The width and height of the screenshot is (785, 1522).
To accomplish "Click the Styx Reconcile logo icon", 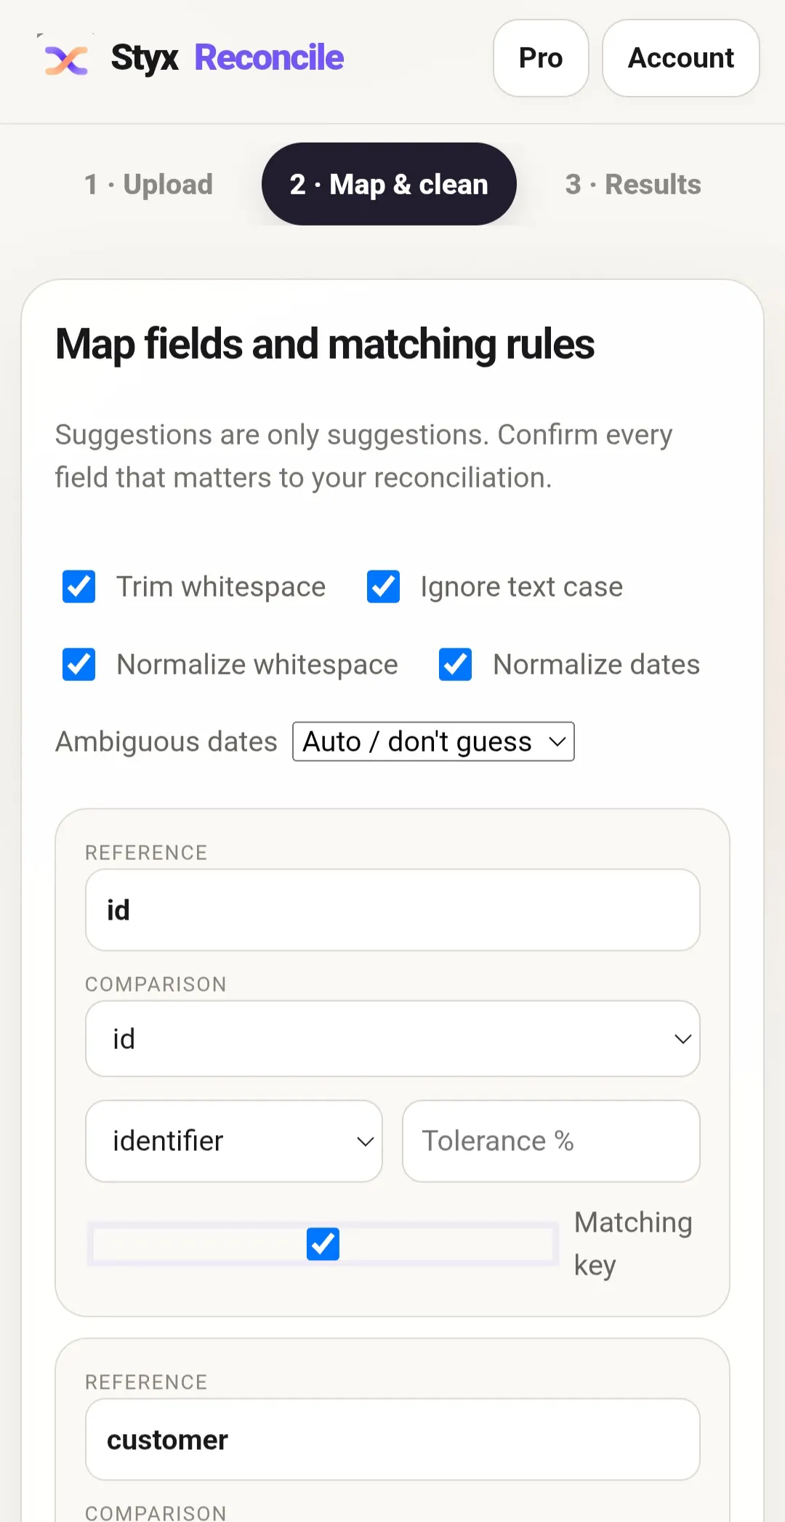I will pyautogui.click(x=66, y=59).
